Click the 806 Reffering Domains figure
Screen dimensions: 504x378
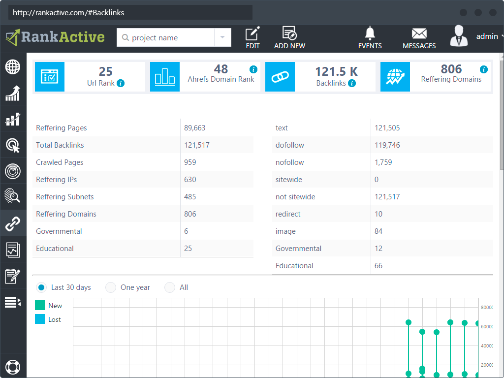(451, 69)
